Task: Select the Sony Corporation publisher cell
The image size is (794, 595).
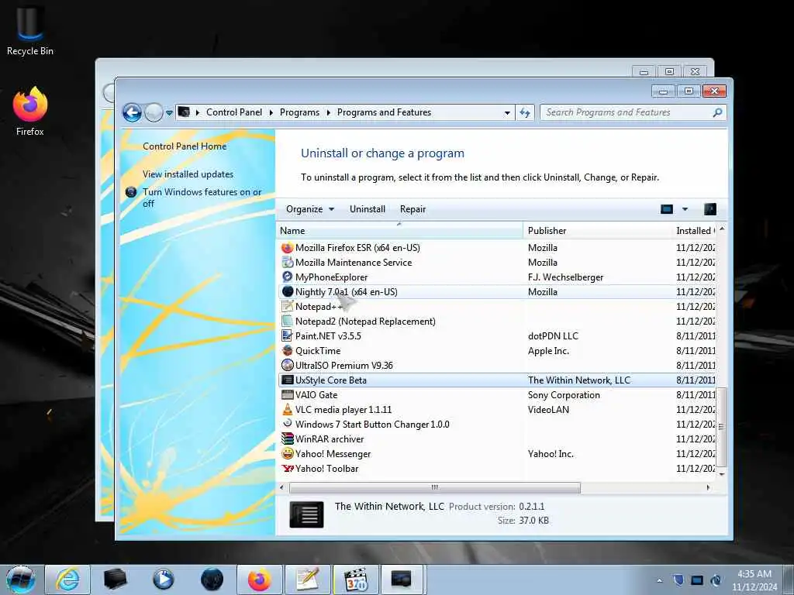Action: (x=564, y=394)
